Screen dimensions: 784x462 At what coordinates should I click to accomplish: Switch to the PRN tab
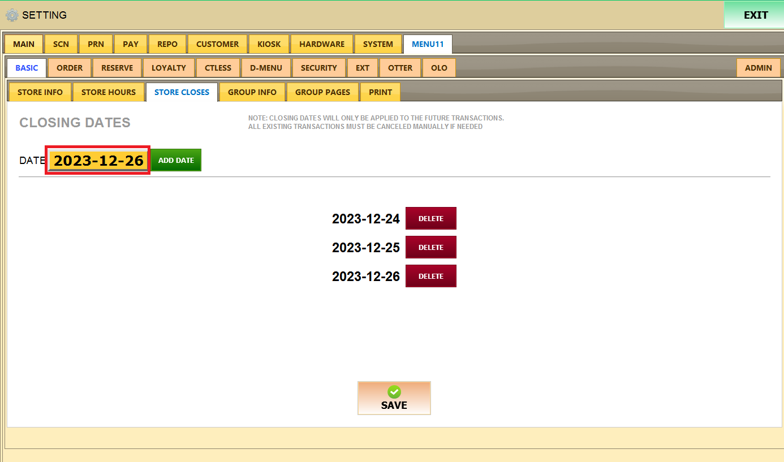click(x=96, y=44)
